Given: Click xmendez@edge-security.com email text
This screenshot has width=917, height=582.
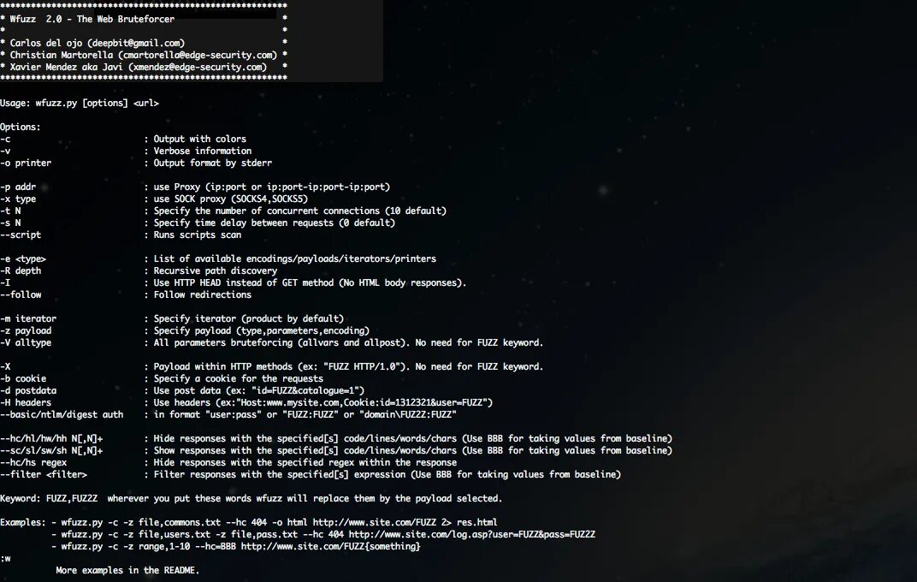Looking at the screenshot, I should [x=197, y=67].
